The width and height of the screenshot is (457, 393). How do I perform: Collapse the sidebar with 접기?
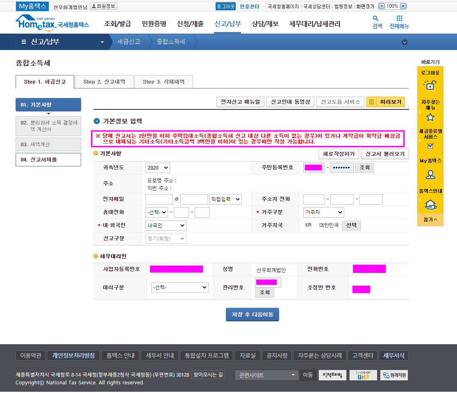[x=430, y=220]
